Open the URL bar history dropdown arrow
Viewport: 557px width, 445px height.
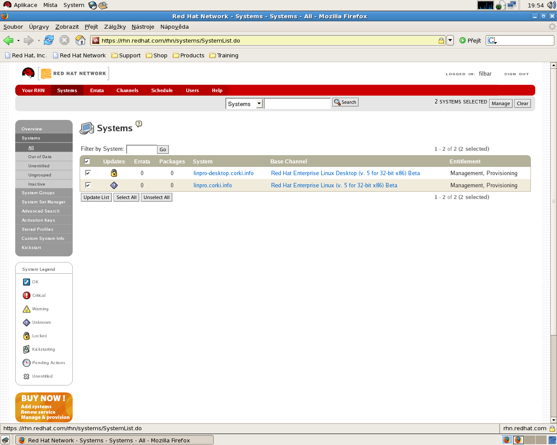click(450, 40)
